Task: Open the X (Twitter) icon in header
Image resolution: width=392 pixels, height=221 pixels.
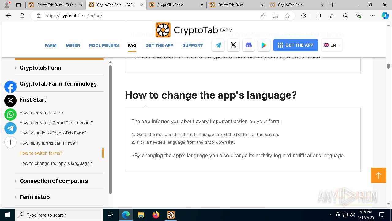Action: point(233,45)
